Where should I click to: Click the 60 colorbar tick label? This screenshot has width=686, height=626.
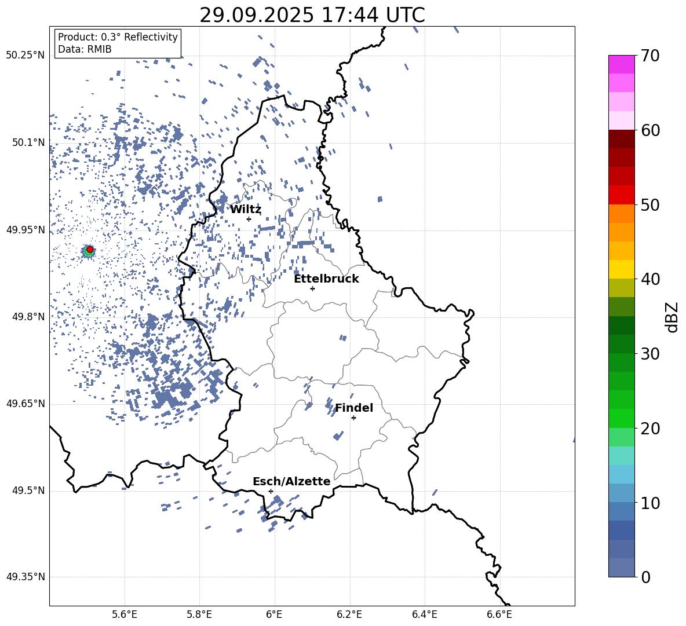coord(650,130)
